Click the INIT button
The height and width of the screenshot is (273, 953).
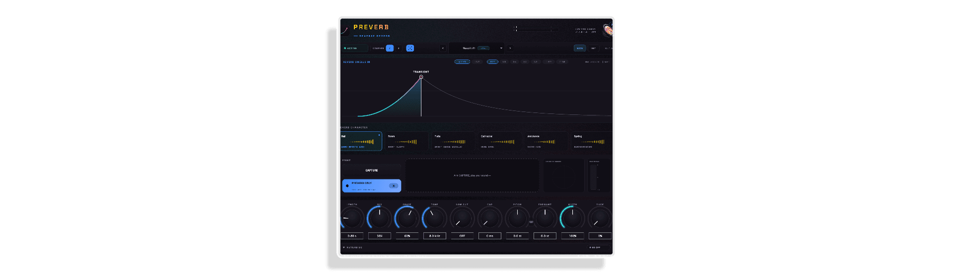click(593, 48)
